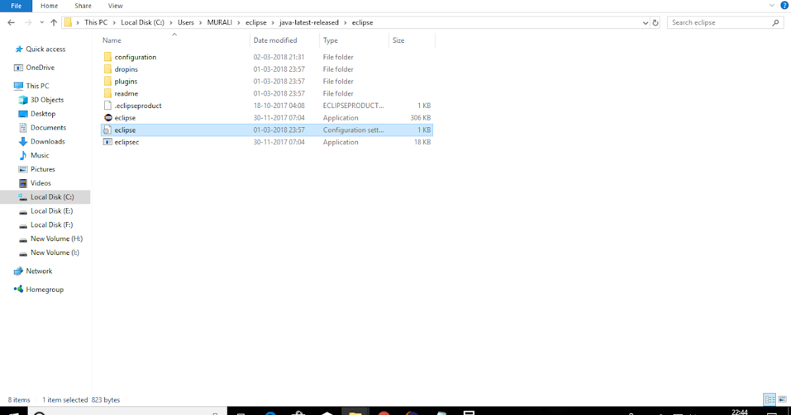Screen dimensions: 791x415
Task: Click the address bar folder icon
Action: click(68, 22)
